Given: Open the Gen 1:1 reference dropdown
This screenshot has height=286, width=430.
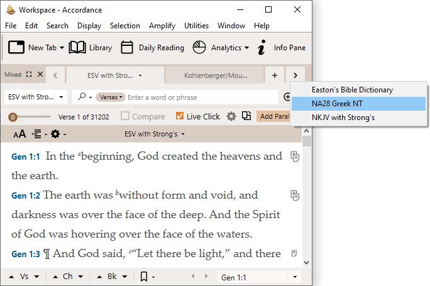Looking at the screenshot, I should pos(294,277).
